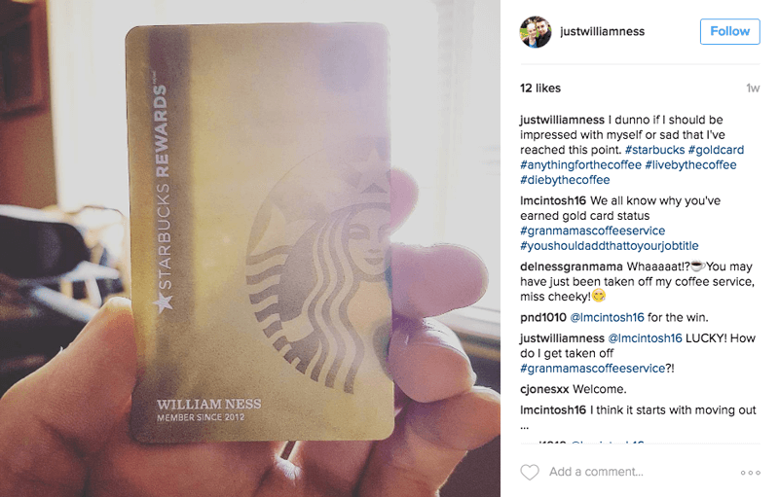779x497 pixels.
Task: Open the #anythingforthecoffee hashtag
Action: coord(580,164)
